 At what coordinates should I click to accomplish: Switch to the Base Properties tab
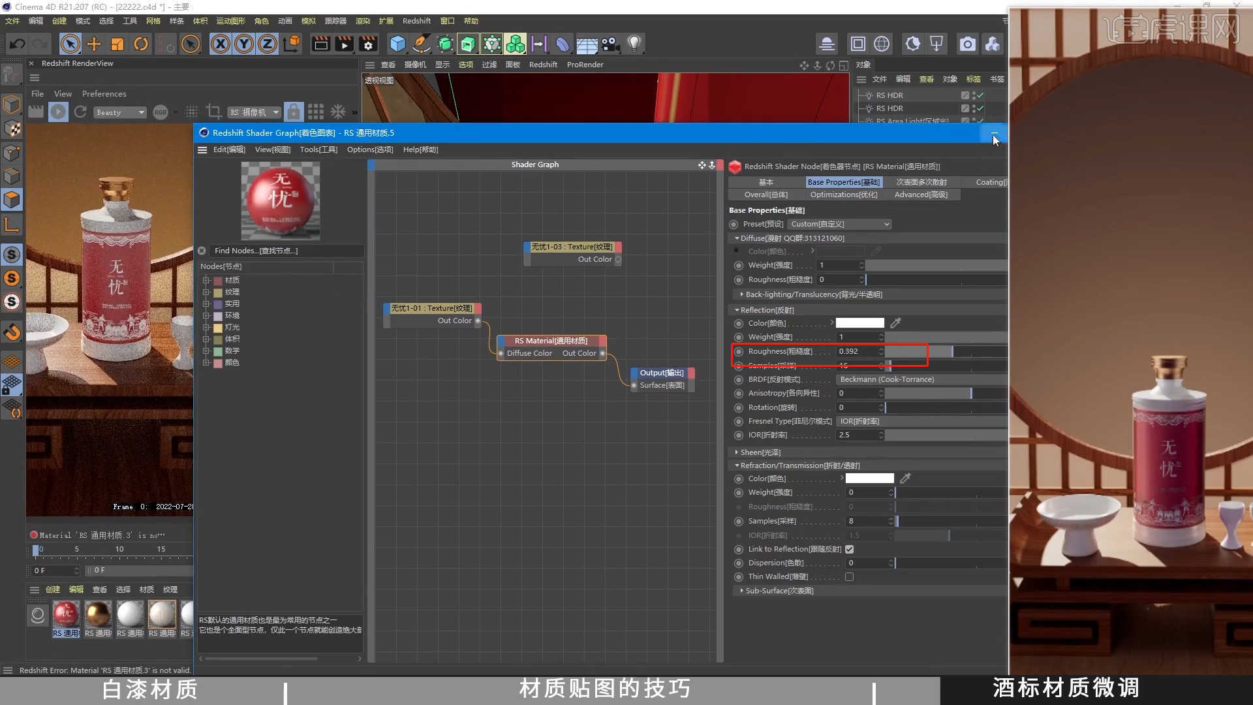coord(844,181)
